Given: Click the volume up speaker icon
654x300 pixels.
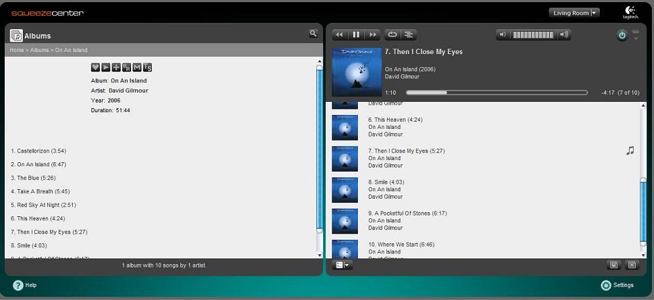Looking at the screenshot, I should 564,35.
